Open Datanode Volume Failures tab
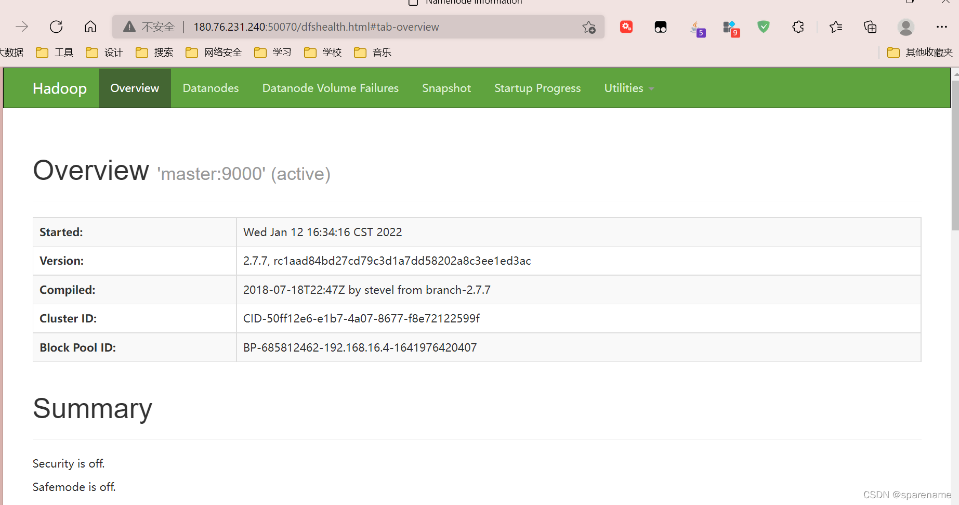 pyautogui.click(x=331, y=88)
